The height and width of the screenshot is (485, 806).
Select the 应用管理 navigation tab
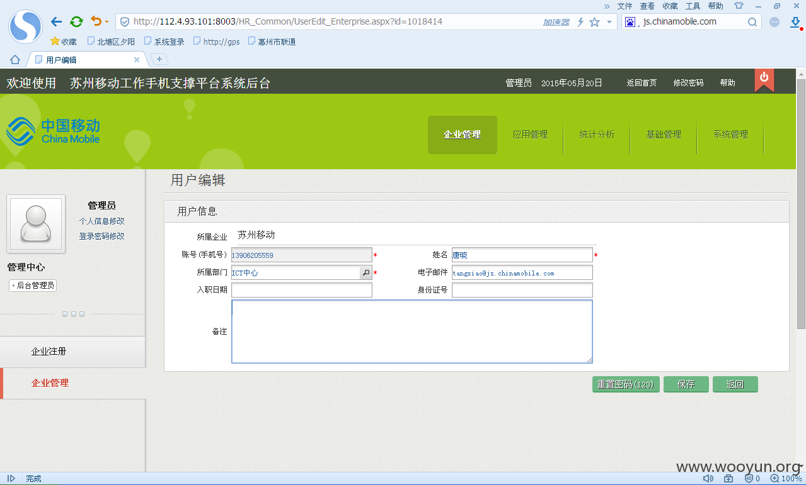coord(530,135)
